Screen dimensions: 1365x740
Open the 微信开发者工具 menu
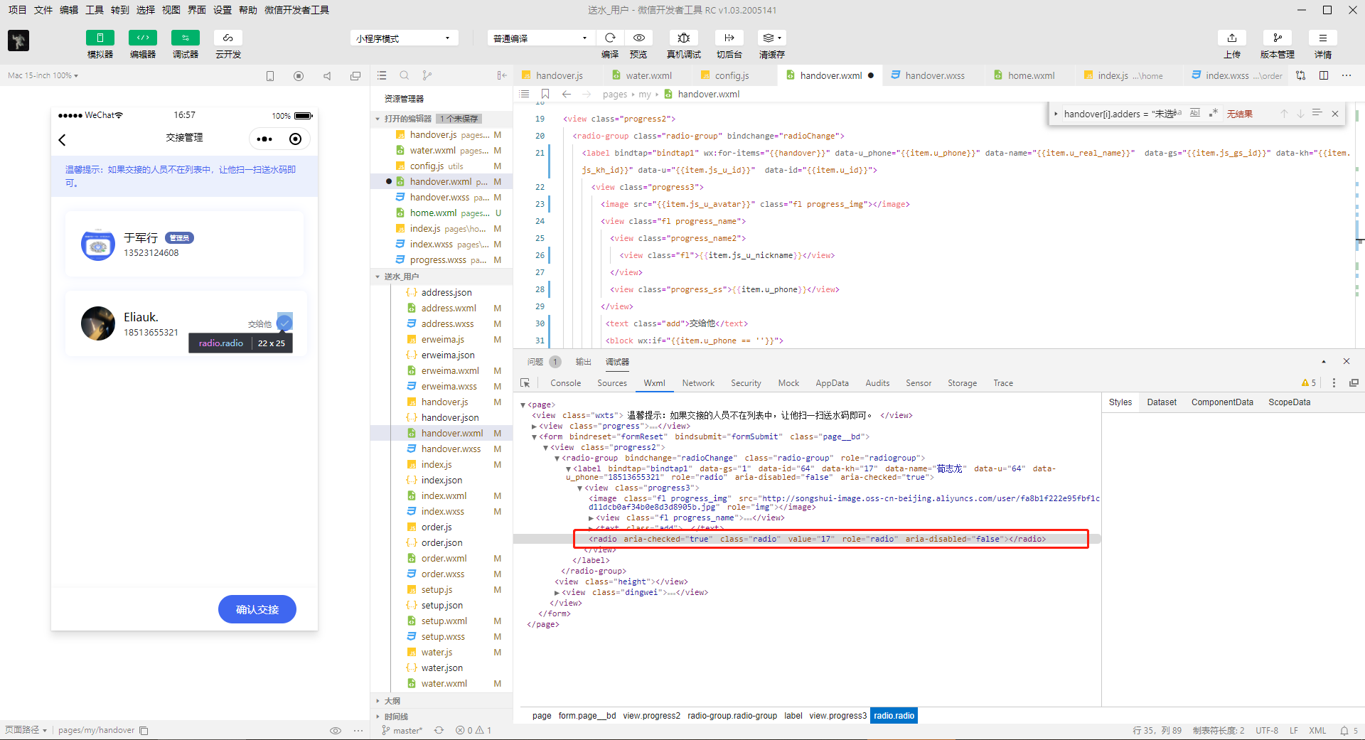pyautogui.click(x=296, y=10)
